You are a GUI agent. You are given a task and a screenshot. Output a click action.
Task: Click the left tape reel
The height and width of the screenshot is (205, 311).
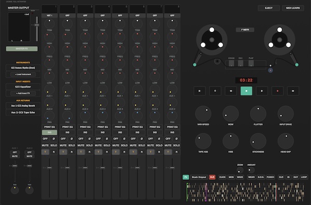point(212,40)
